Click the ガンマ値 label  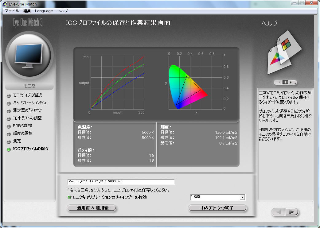(86, 150)
